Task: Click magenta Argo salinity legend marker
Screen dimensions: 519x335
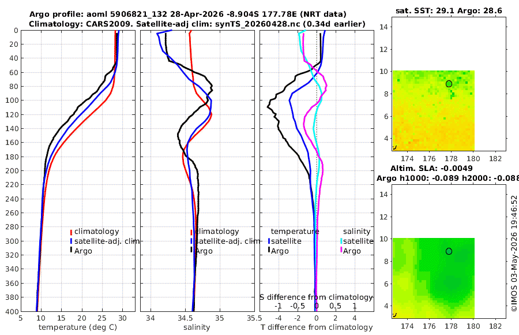Action: tap(341, 250)
